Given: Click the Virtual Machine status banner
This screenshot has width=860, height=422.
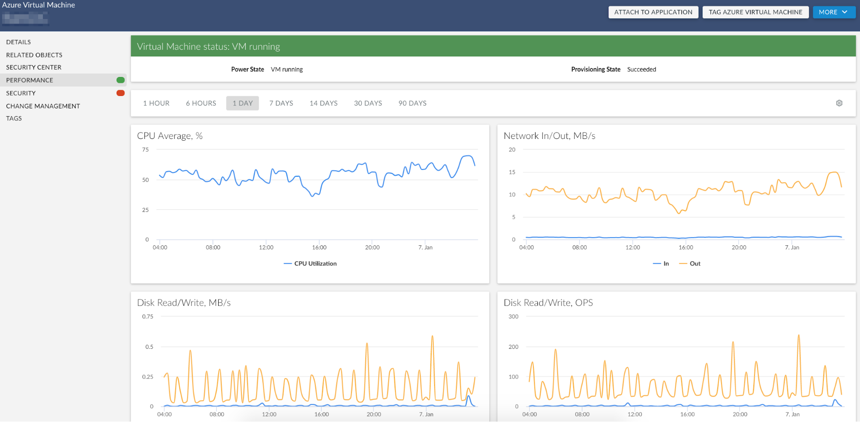Looking at the screenshot, I should coord(493,46).
